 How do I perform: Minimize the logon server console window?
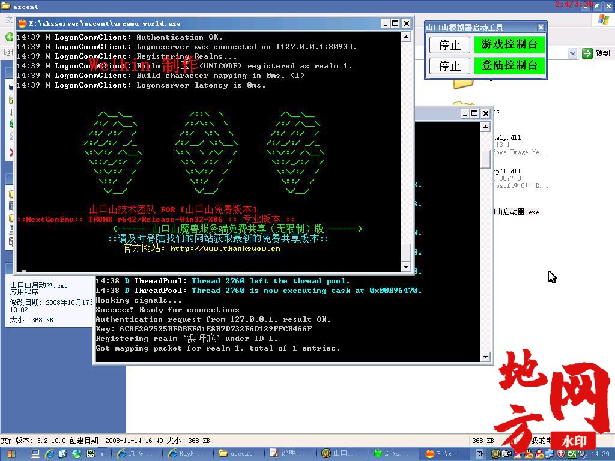tap(465, 113)
